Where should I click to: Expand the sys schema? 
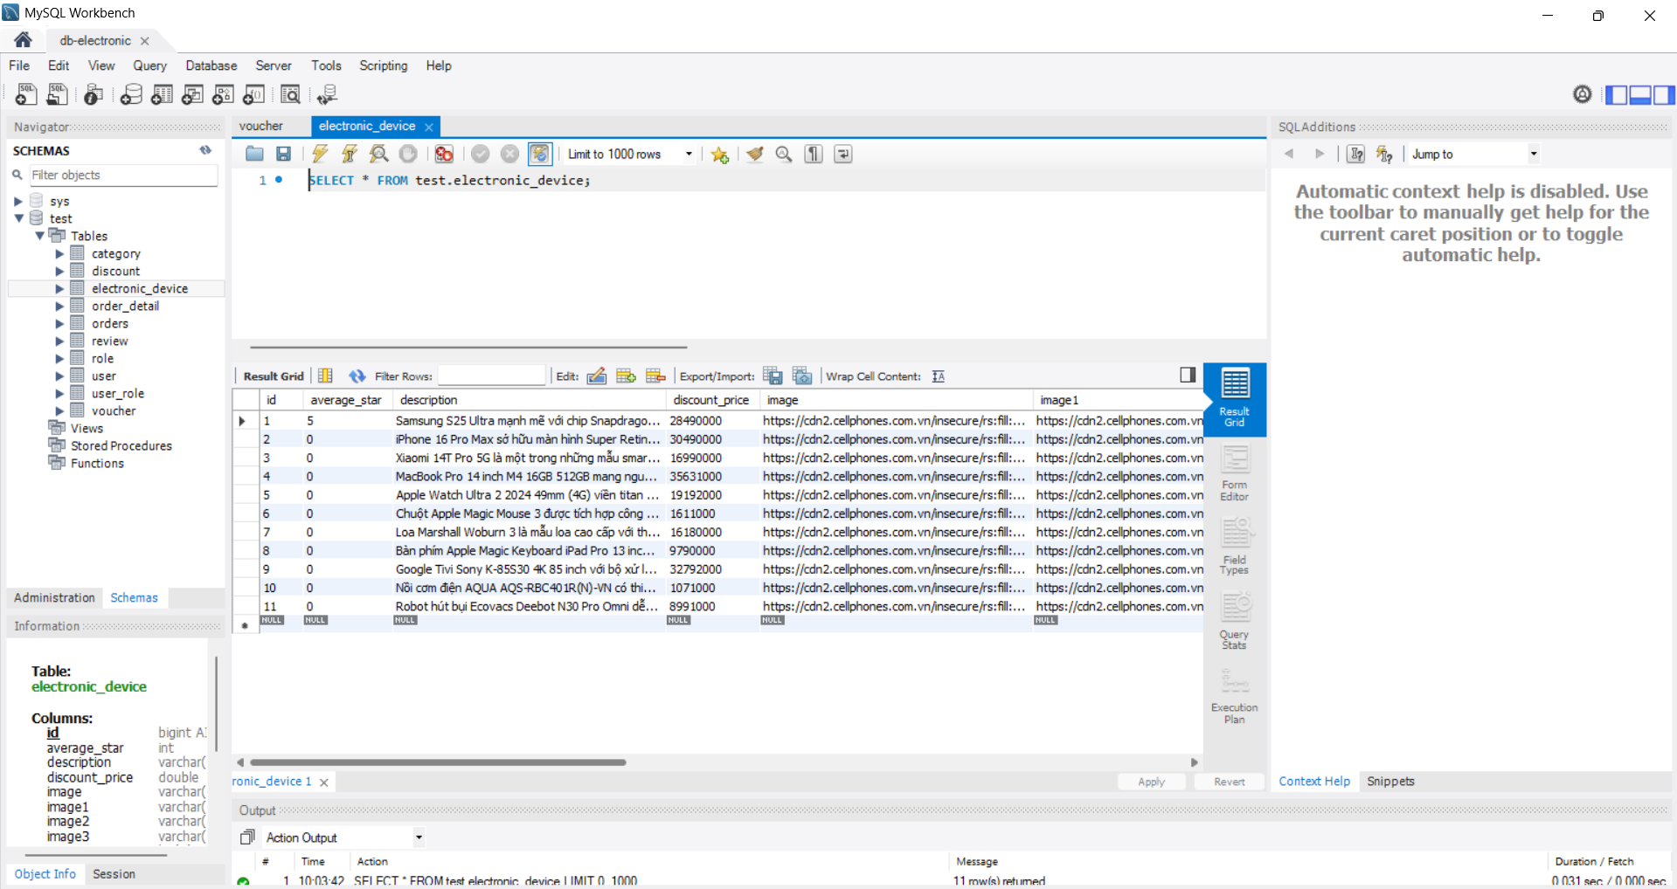click(x=17, y=201)
